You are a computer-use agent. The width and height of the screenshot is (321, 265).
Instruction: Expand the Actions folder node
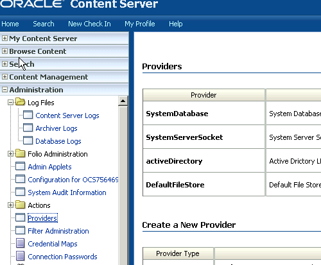tap(10, 205)
